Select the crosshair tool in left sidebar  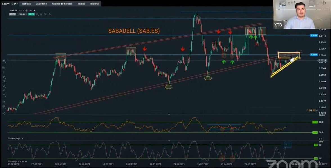point(4,72)
